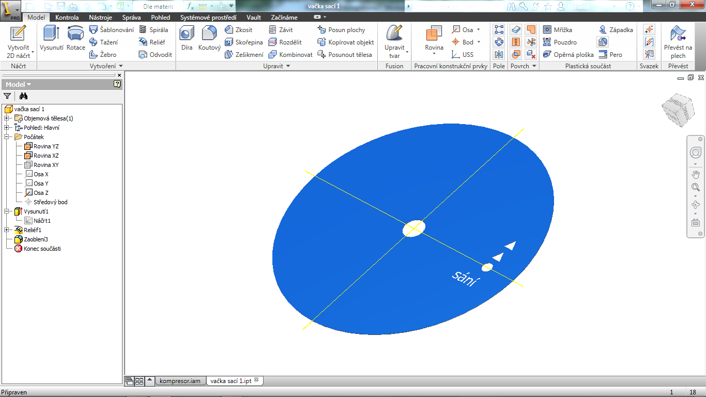
Task: Activate the Pan hand tool in navigation bar
Action: (x=695, y=174)
